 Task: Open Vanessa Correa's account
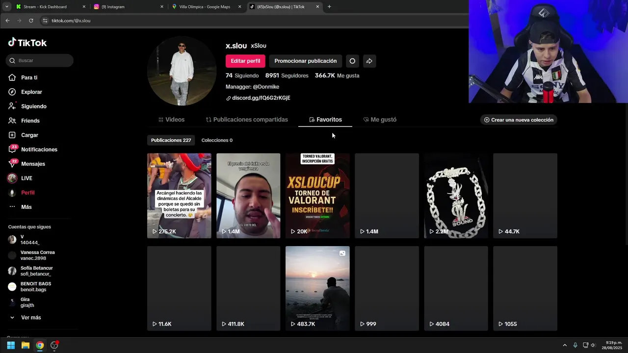click(x=32, y=255)
